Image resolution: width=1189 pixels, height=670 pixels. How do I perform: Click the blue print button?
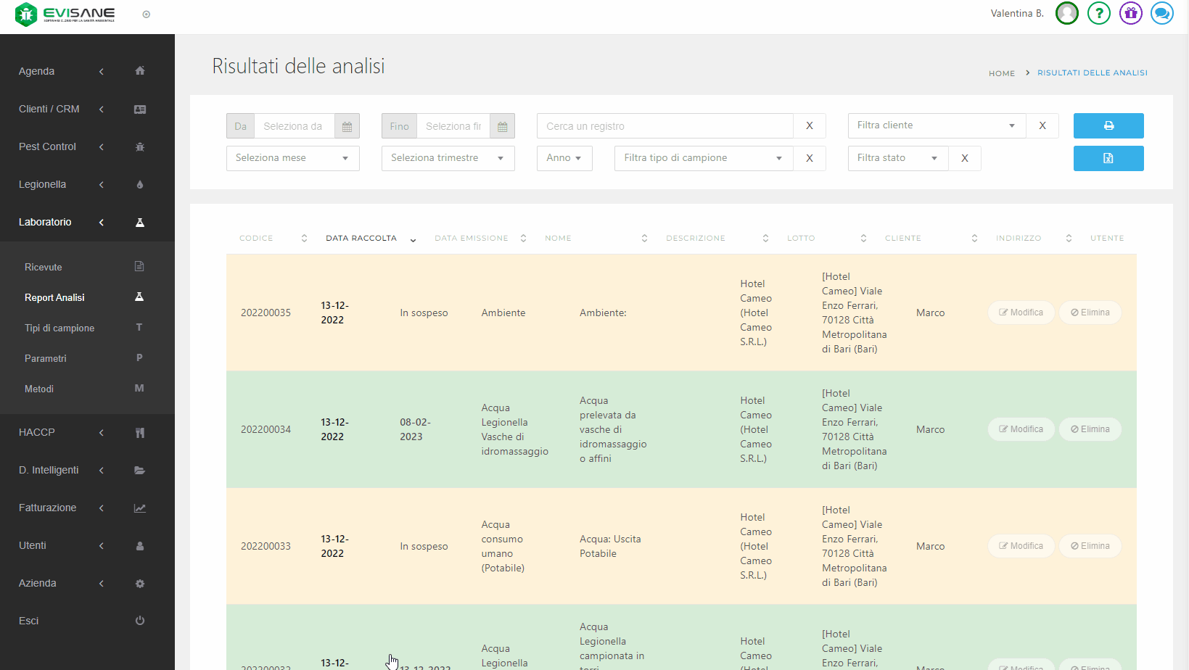tap(1108, 125)
